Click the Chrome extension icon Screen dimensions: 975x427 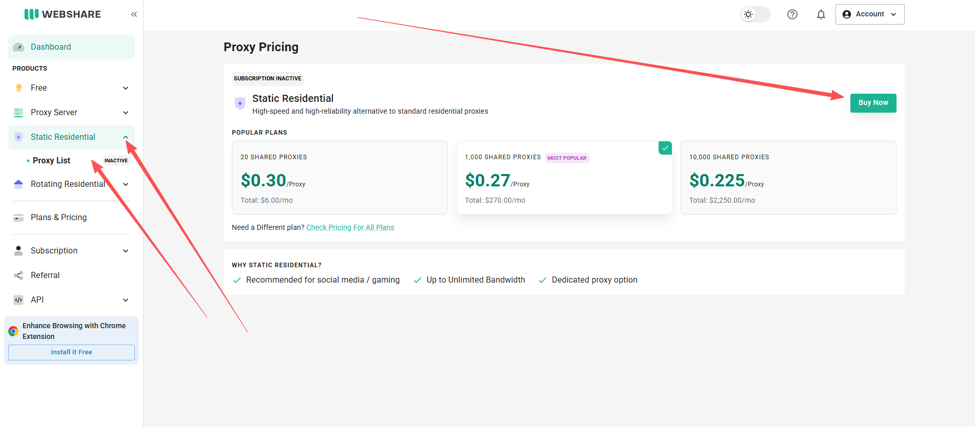point(13,331)
